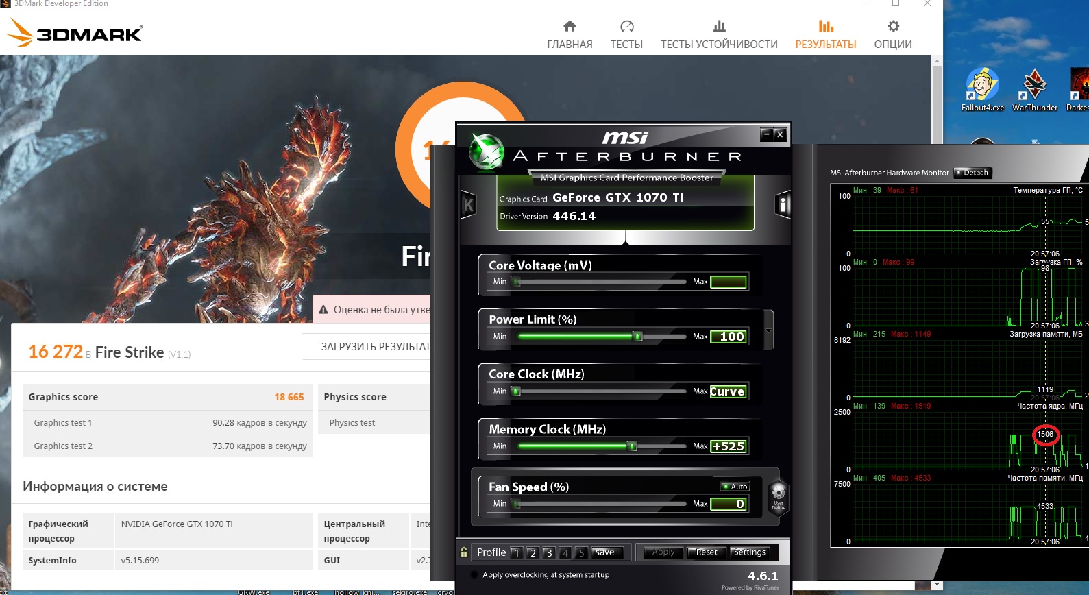Click the Fan Speed slider handle
This screenshot has height=595, width=1089.
[516, 504]
